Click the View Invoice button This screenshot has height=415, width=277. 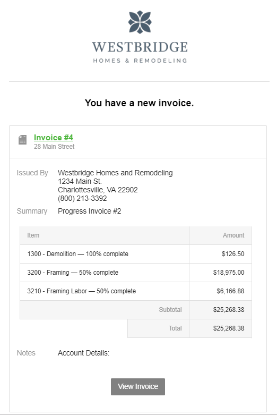138,386
